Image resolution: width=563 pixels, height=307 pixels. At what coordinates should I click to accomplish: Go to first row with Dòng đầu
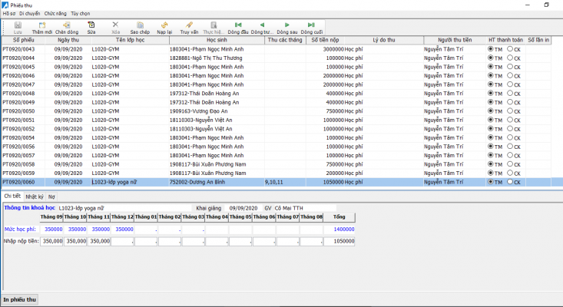238,28
